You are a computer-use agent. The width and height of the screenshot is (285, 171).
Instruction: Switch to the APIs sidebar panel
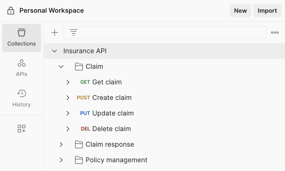pyautogui.click(x=21, y=67)
